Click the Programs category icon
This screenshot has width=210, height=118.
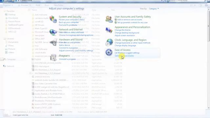point(53,58)
